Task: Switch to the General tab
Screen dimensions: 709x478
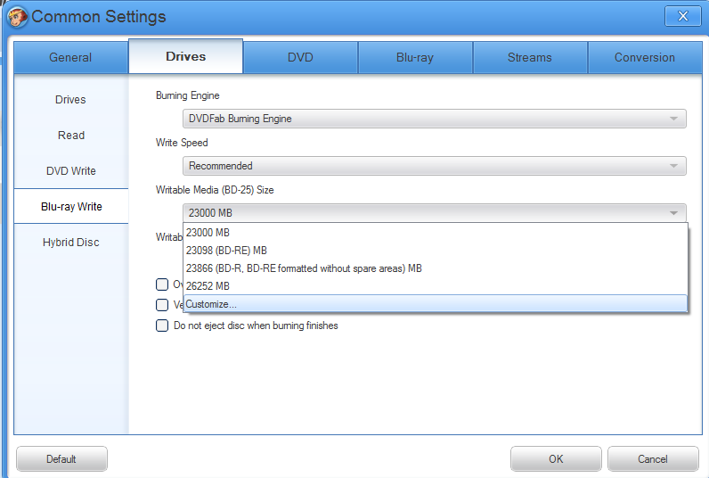Action: pyautogui.click(x=70, y=57)
